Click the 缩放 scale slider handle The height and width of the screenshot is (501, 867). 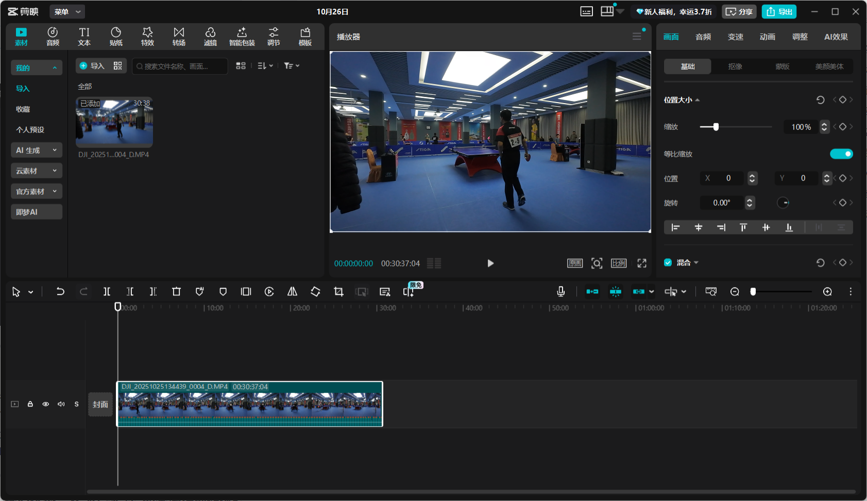coord(716,127)
